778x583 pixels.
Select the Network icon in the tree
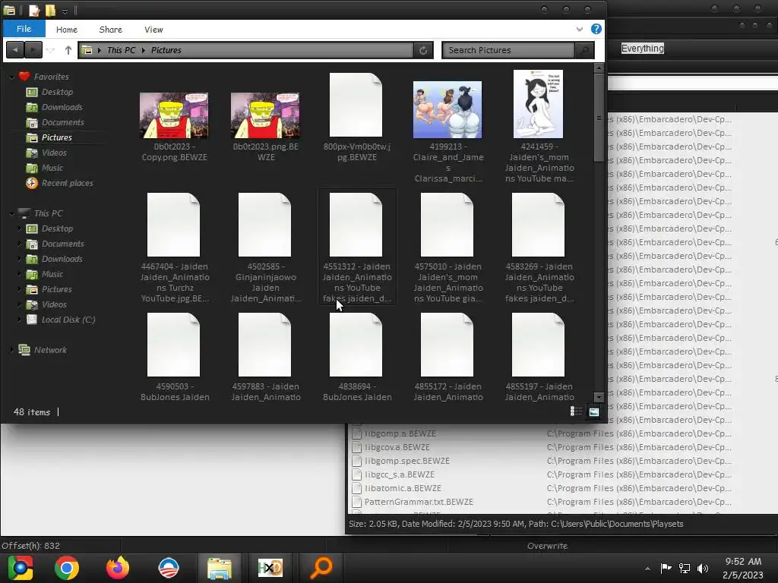tap(24, 350)
